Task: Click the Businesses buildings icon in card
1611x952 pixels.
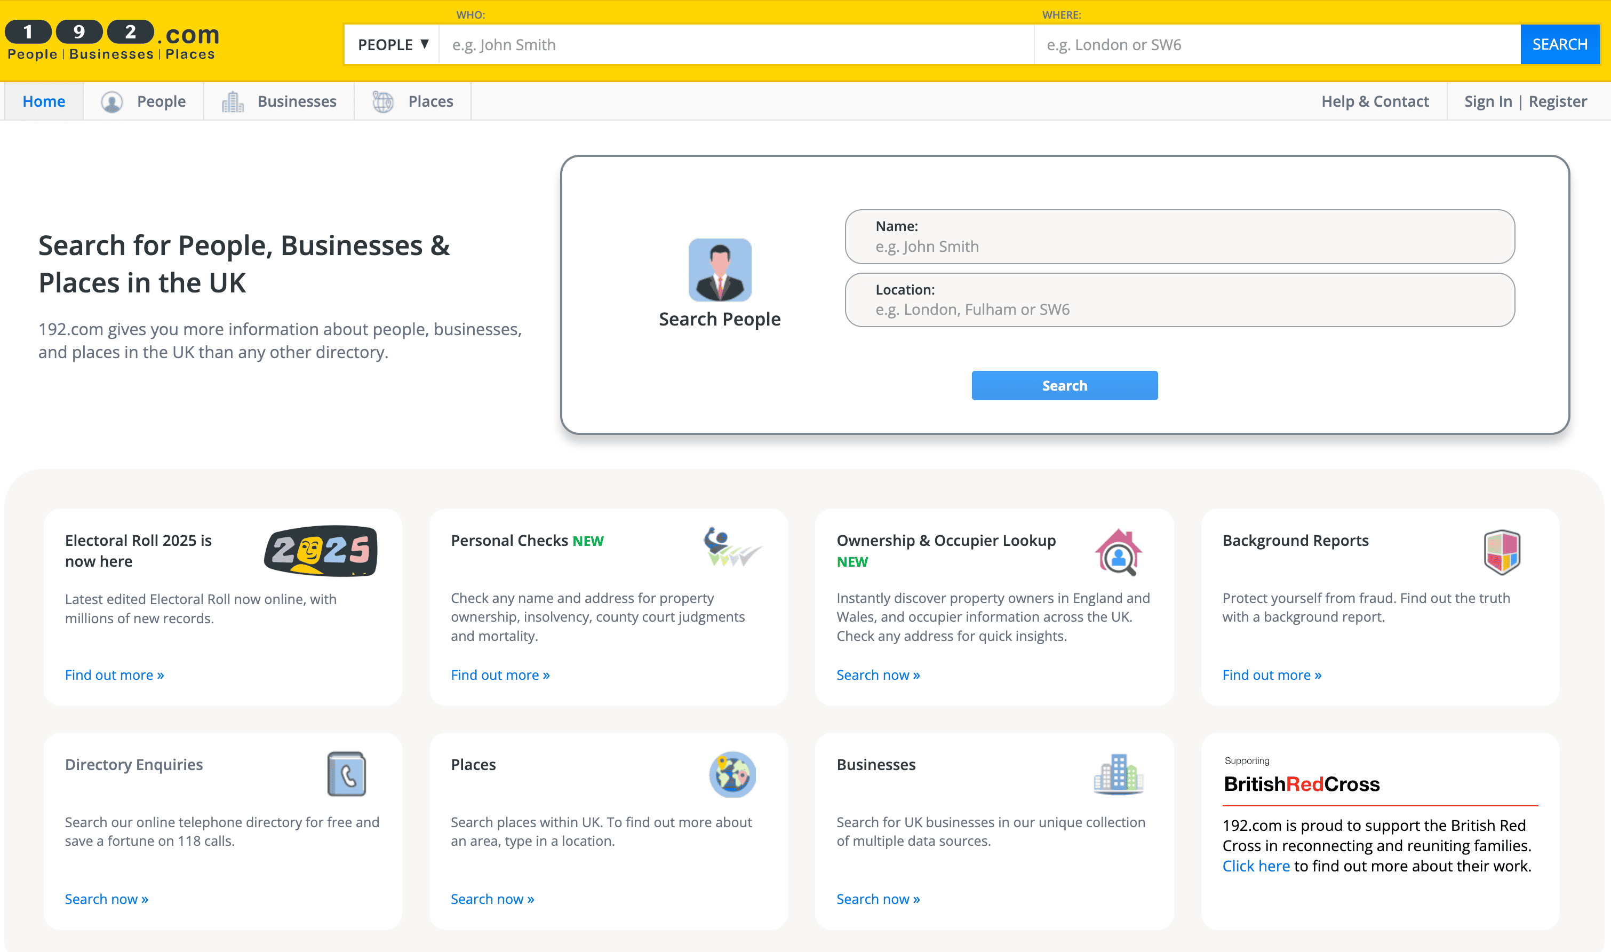Action: tap(1118, 774)
